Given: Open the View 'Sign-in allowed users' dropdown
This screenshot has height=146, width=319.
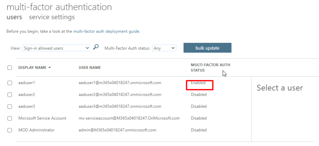Looking at the screenshot, I should pos(56,48).
